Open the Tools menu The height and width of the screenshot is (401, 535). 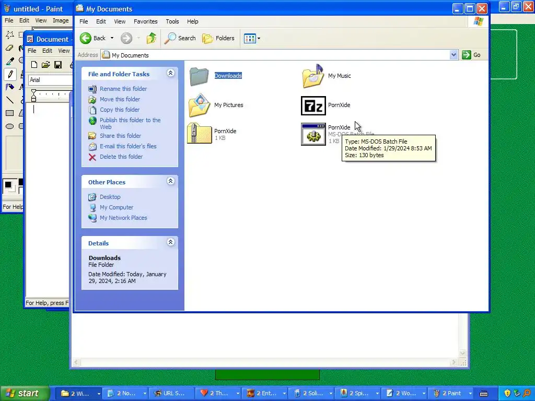(172, 21)
